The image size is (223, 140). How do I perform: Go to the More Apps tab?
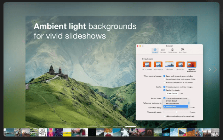183,51
